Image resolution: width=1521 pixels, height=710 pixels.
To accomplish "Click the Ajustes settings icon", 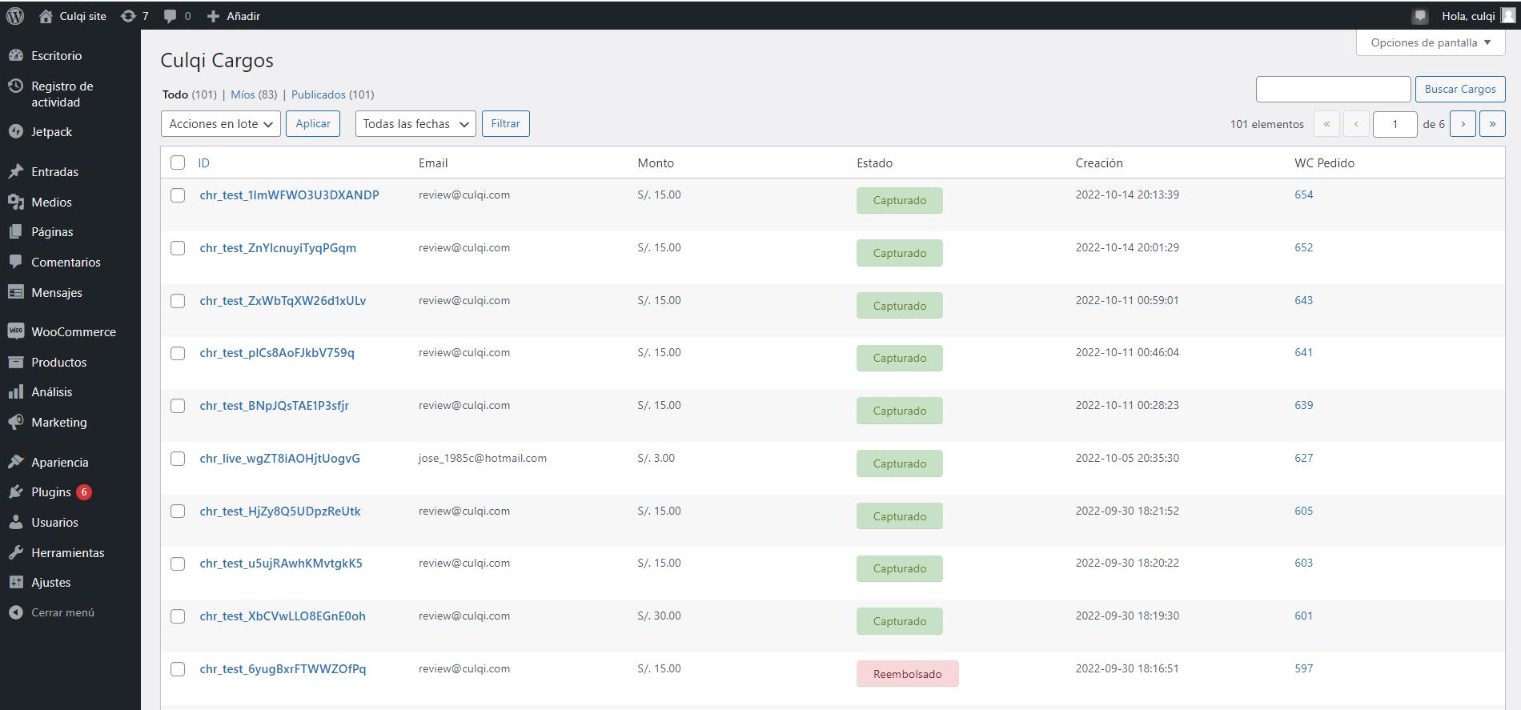I will click(16, 582).
